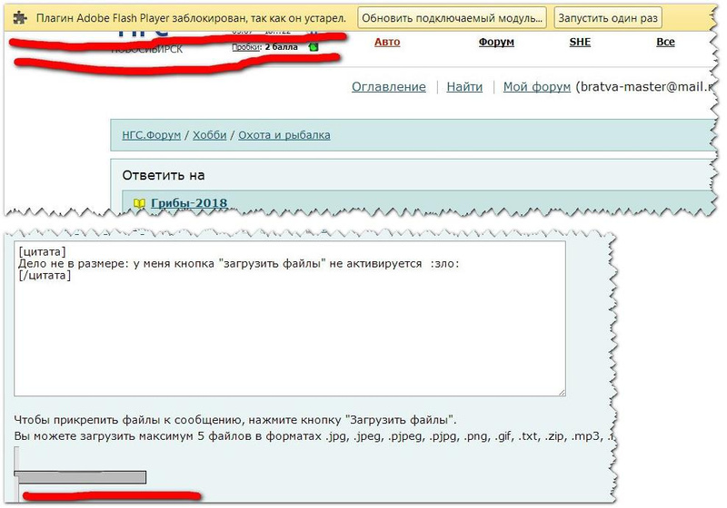Open the 'Грибы-2018' topic link
This screenshot has height=508, width=727.
point(189,203)
